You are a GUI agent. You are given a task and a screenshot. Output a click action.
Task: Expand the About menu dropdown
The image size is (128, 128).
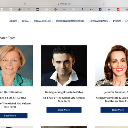click(14, 21)
